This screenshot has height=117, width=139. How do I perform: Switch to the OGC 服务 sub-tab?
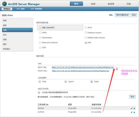coord(21,9)
